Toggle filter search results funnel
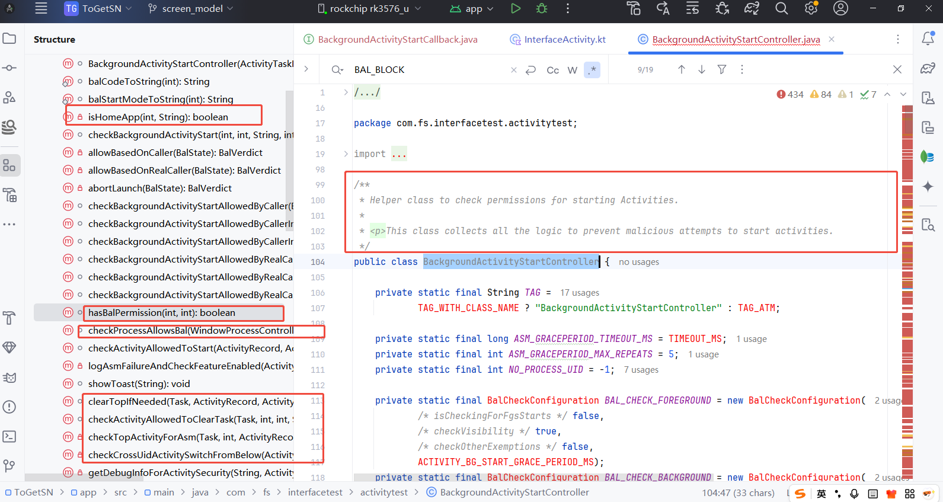The width and height of the screenshot is (943, 502). click(722, 69)
